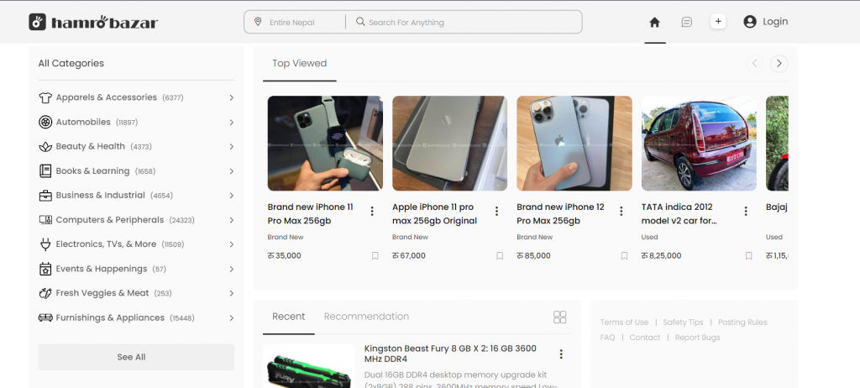Open the Kingston Fury RAM thumbnail
860x388 pixels.
[x=309, y=366]
